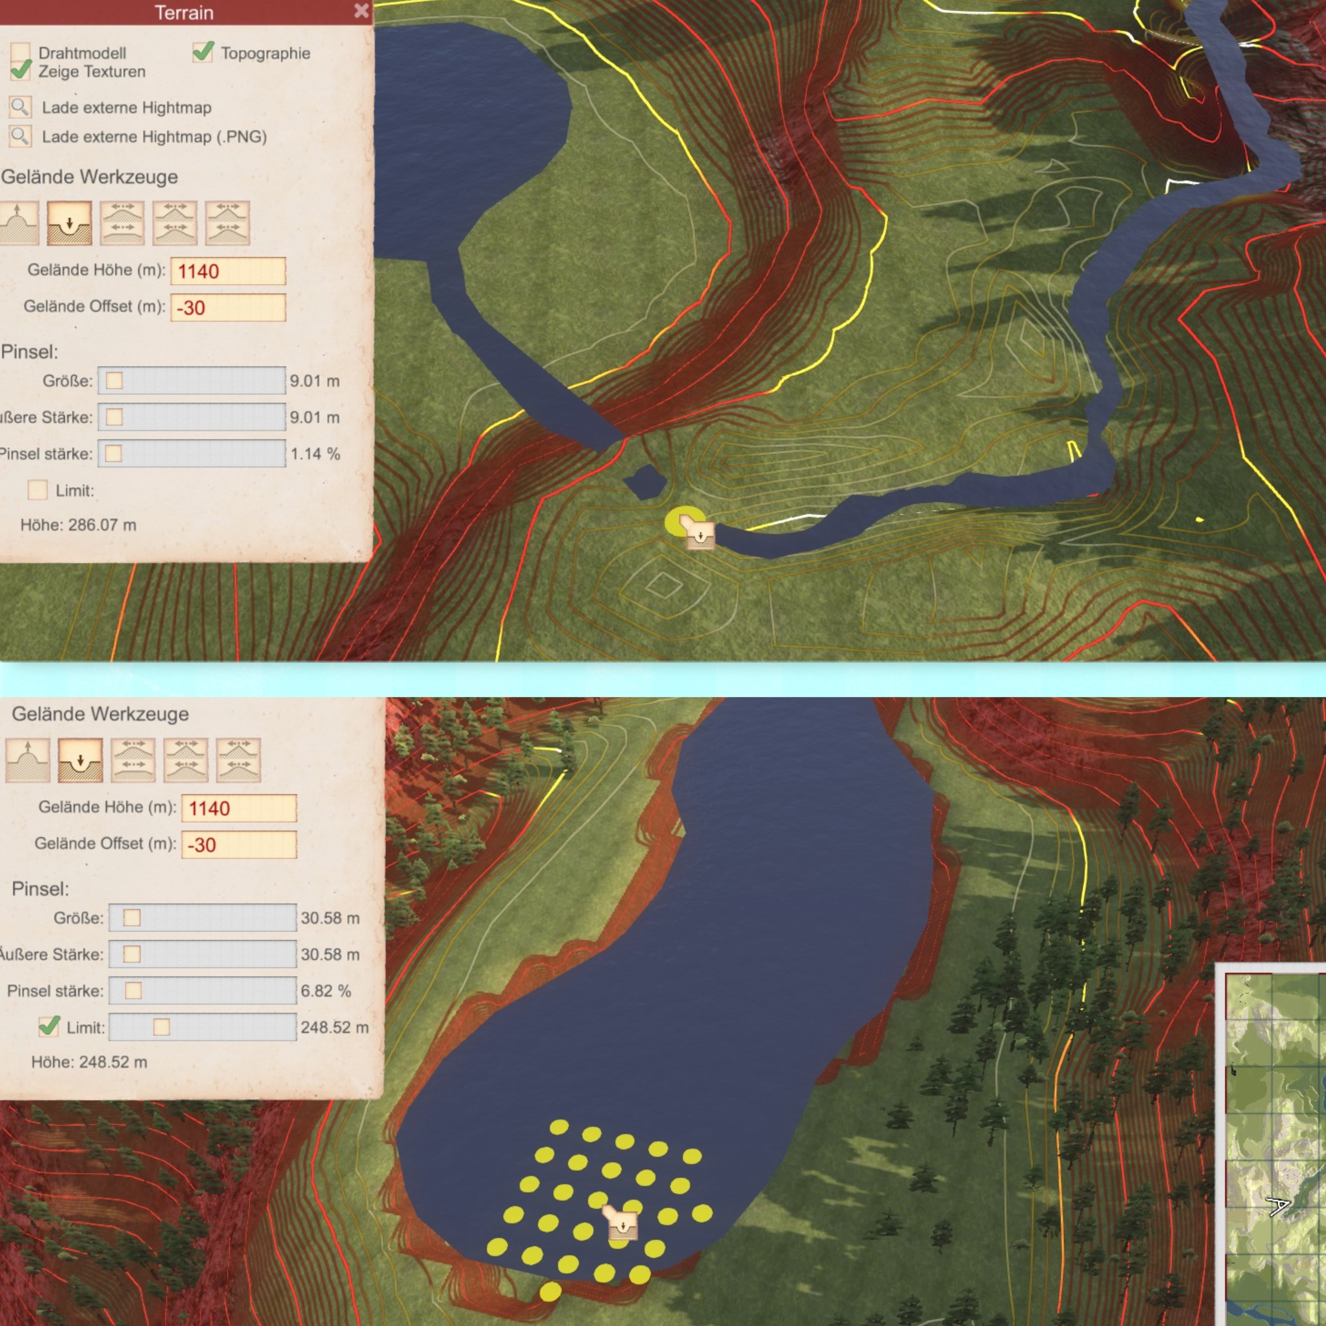Image resolution: width=1326 pixels, height=1326 pixels.
Task: Click the Limit slider showing 248.52 m
Action: 203,1027
